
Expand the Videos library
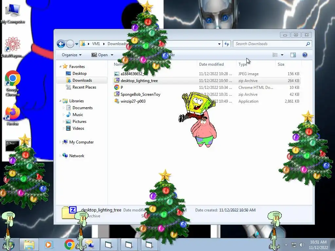pyautogui.click(x=63, y=128)
